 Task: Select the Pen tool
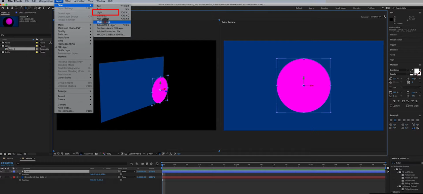(x=39, y=8)
